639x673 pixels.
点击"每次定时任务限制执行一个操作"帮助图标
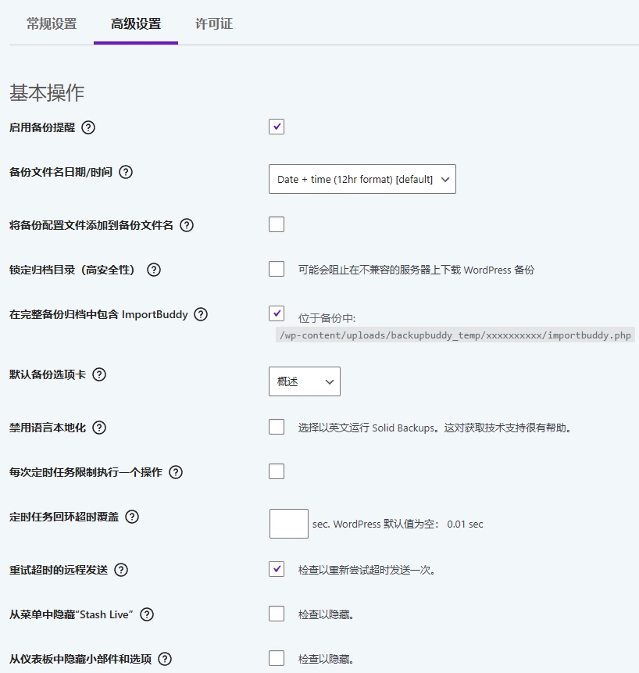176,472
